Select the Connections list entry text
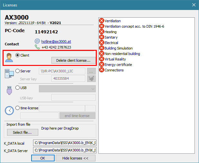The width and height of the screenshot is (199, 163). [114, 70]
